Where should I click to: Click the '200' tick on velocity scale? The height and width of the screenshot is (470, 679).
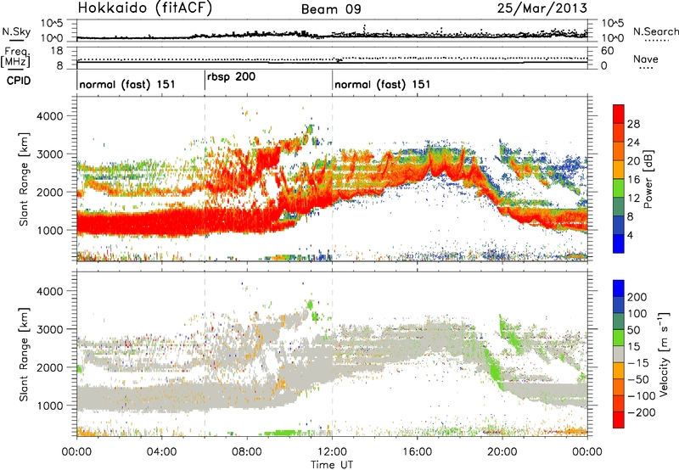(x=637, y=297)
